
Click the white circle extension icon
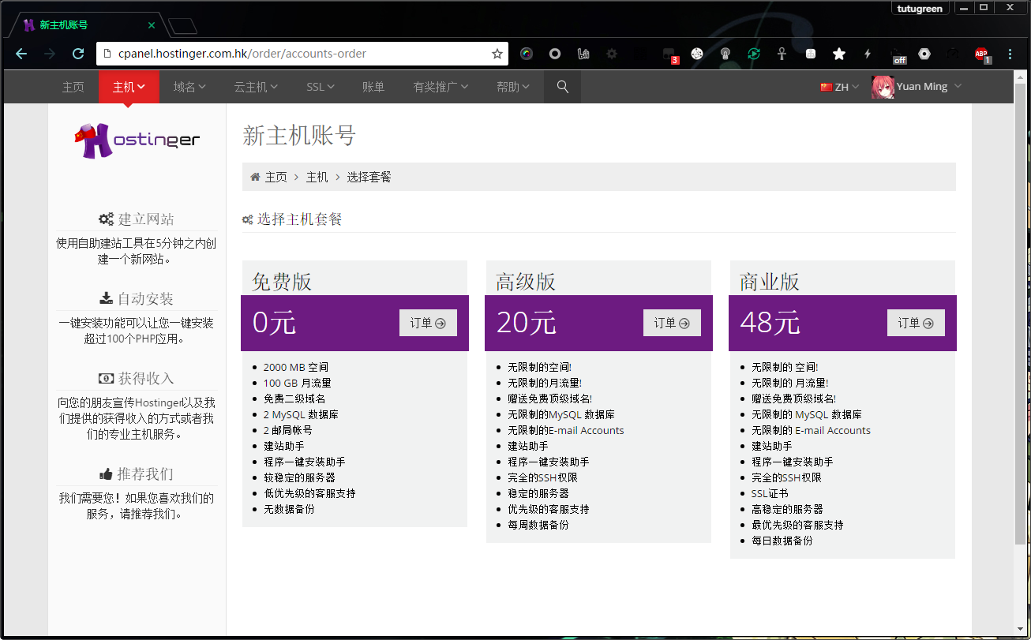tap(555, 54)
